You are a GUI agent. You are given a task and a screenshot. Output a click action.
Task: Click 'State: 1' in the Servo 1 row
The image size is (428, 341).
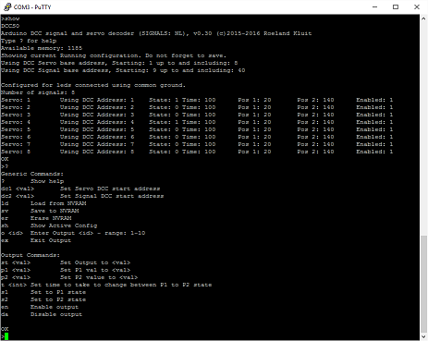coord(164,100)
